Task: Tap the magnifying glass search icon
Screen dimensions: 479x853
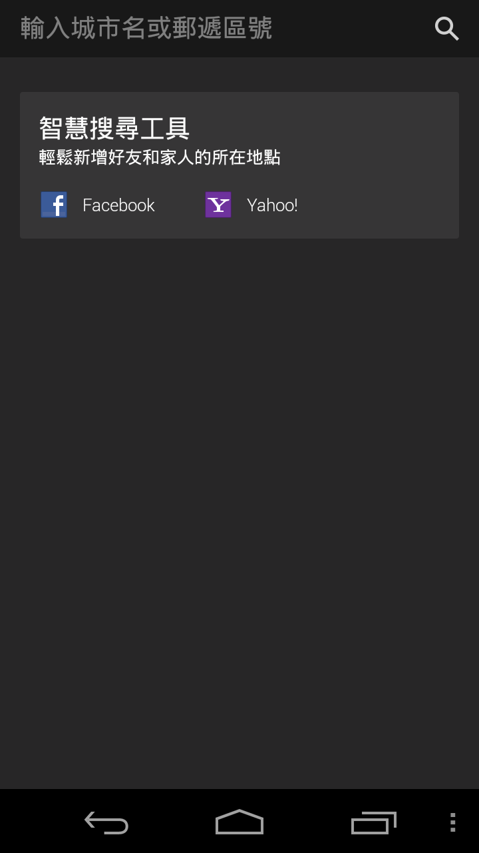Action: (446, 29)
